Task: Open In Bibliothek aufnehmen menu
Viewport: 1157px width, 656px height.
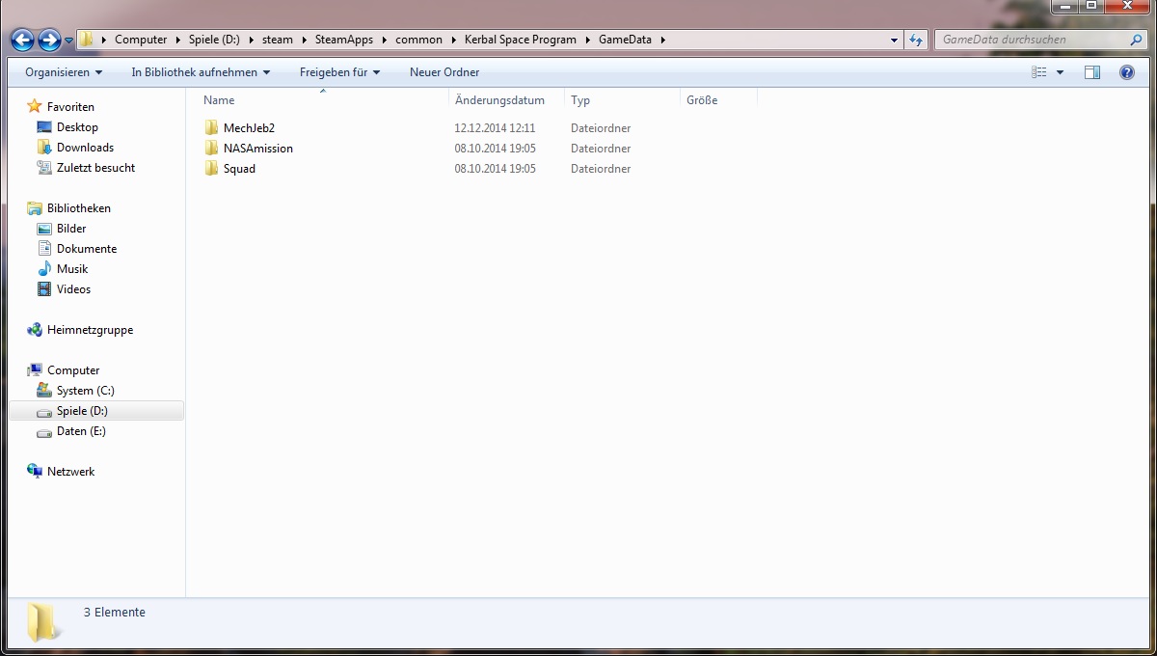Action: pyautogui.click(x=201, y=72)
